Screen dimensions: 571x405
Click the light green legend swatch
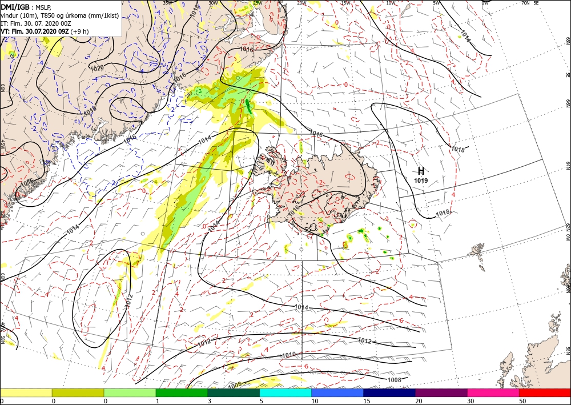coord(130,392)
